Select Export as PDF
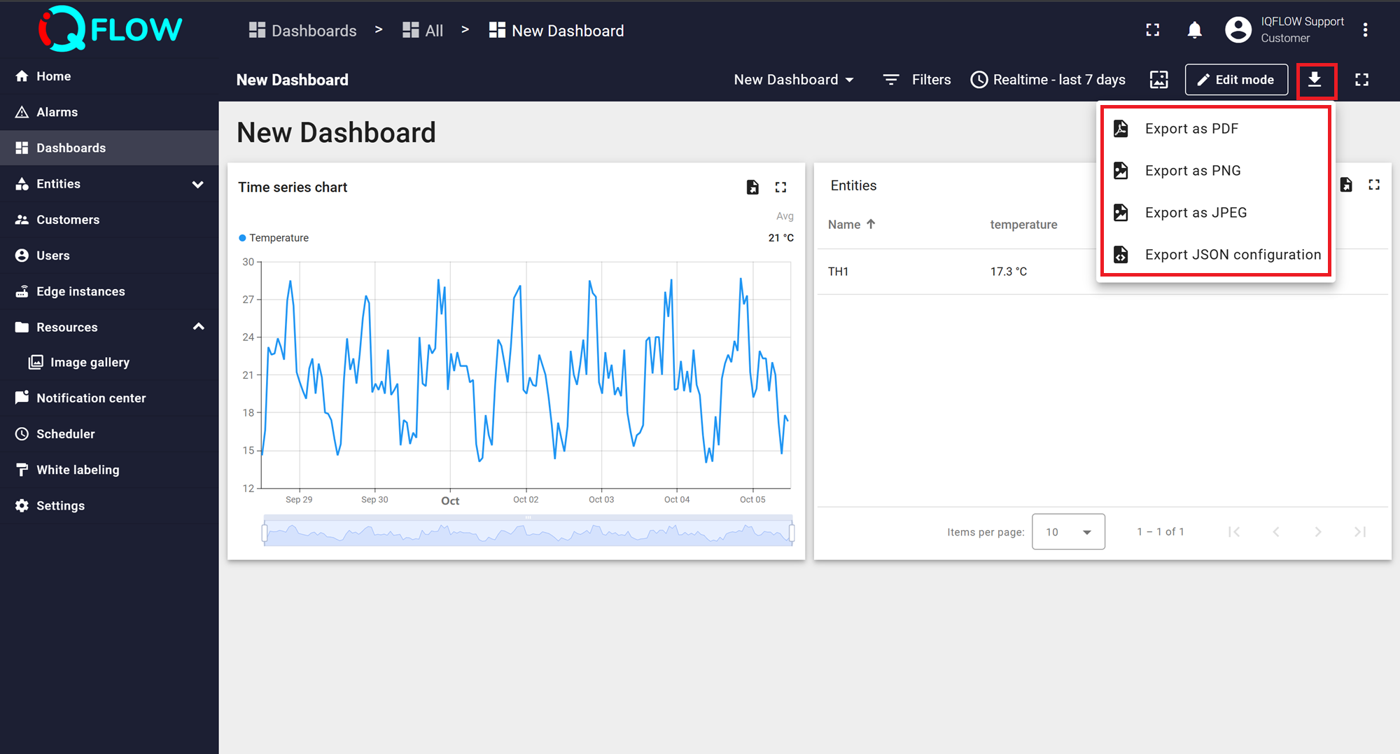 click(1191, 129)
